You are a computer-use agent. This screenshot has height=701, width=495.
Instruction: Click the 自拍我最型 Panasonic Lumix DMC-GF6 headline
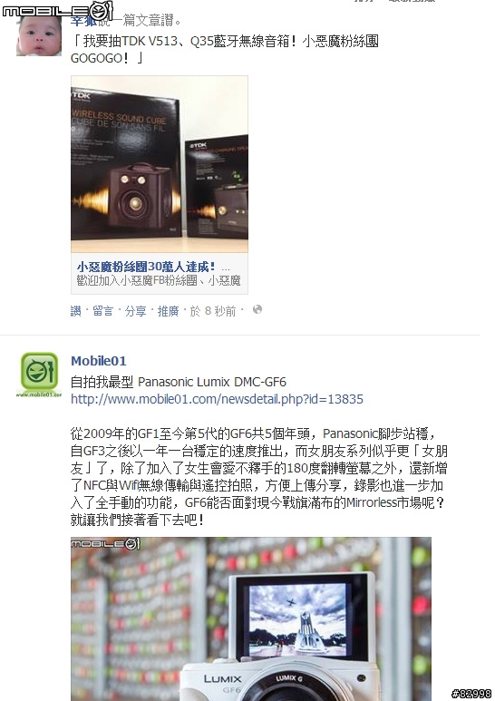point(179,382)
